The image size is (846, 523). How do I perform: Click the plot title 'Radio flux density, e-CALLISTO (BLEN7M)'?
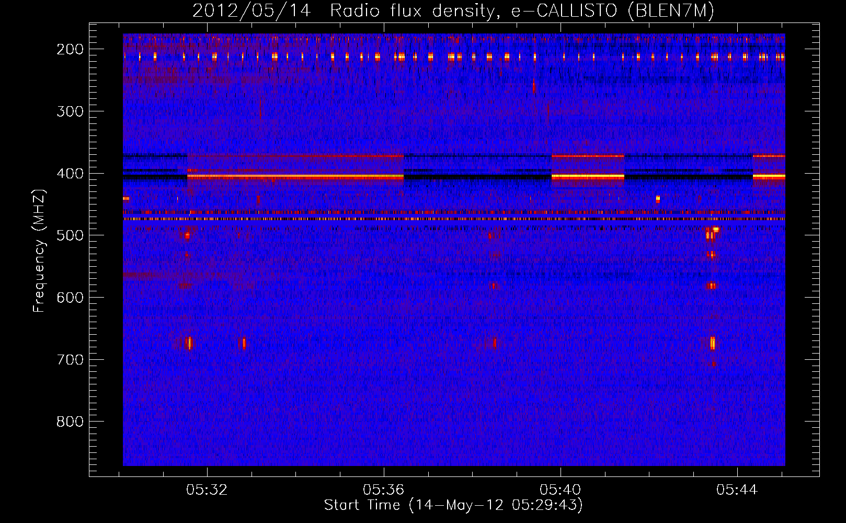tap(522, 11)
